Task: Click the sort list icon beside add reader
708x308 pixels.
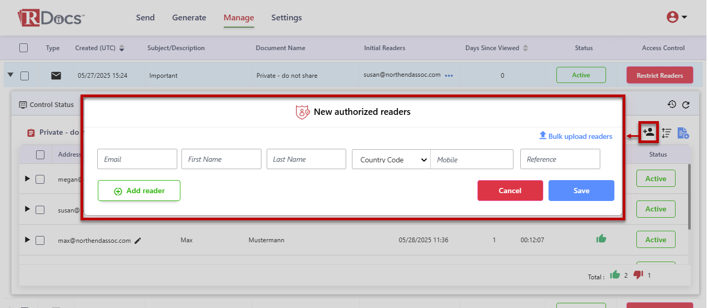Action: click(x=666, y=133)
